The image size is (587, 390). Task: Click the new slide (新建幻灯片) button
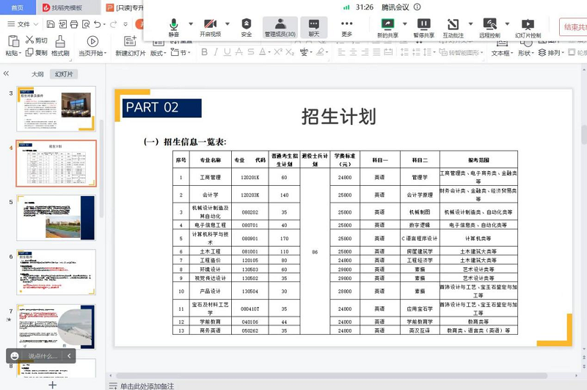pyautogui.click(x=131, y=46)
